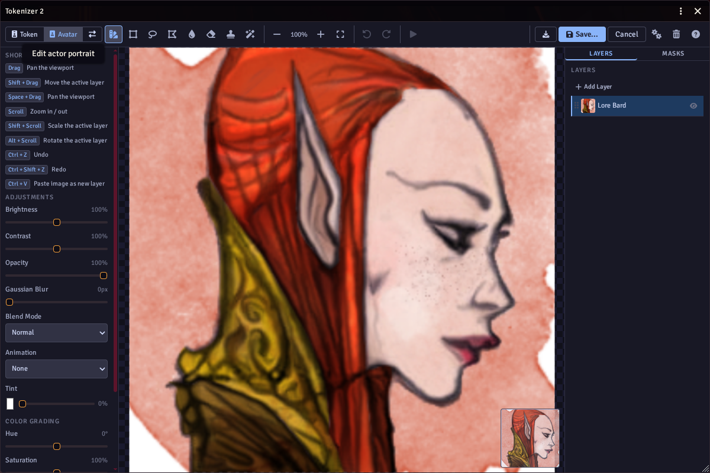Select the polygon selection tool
Viewport: 710px width, 473px height.
point(172,34)
